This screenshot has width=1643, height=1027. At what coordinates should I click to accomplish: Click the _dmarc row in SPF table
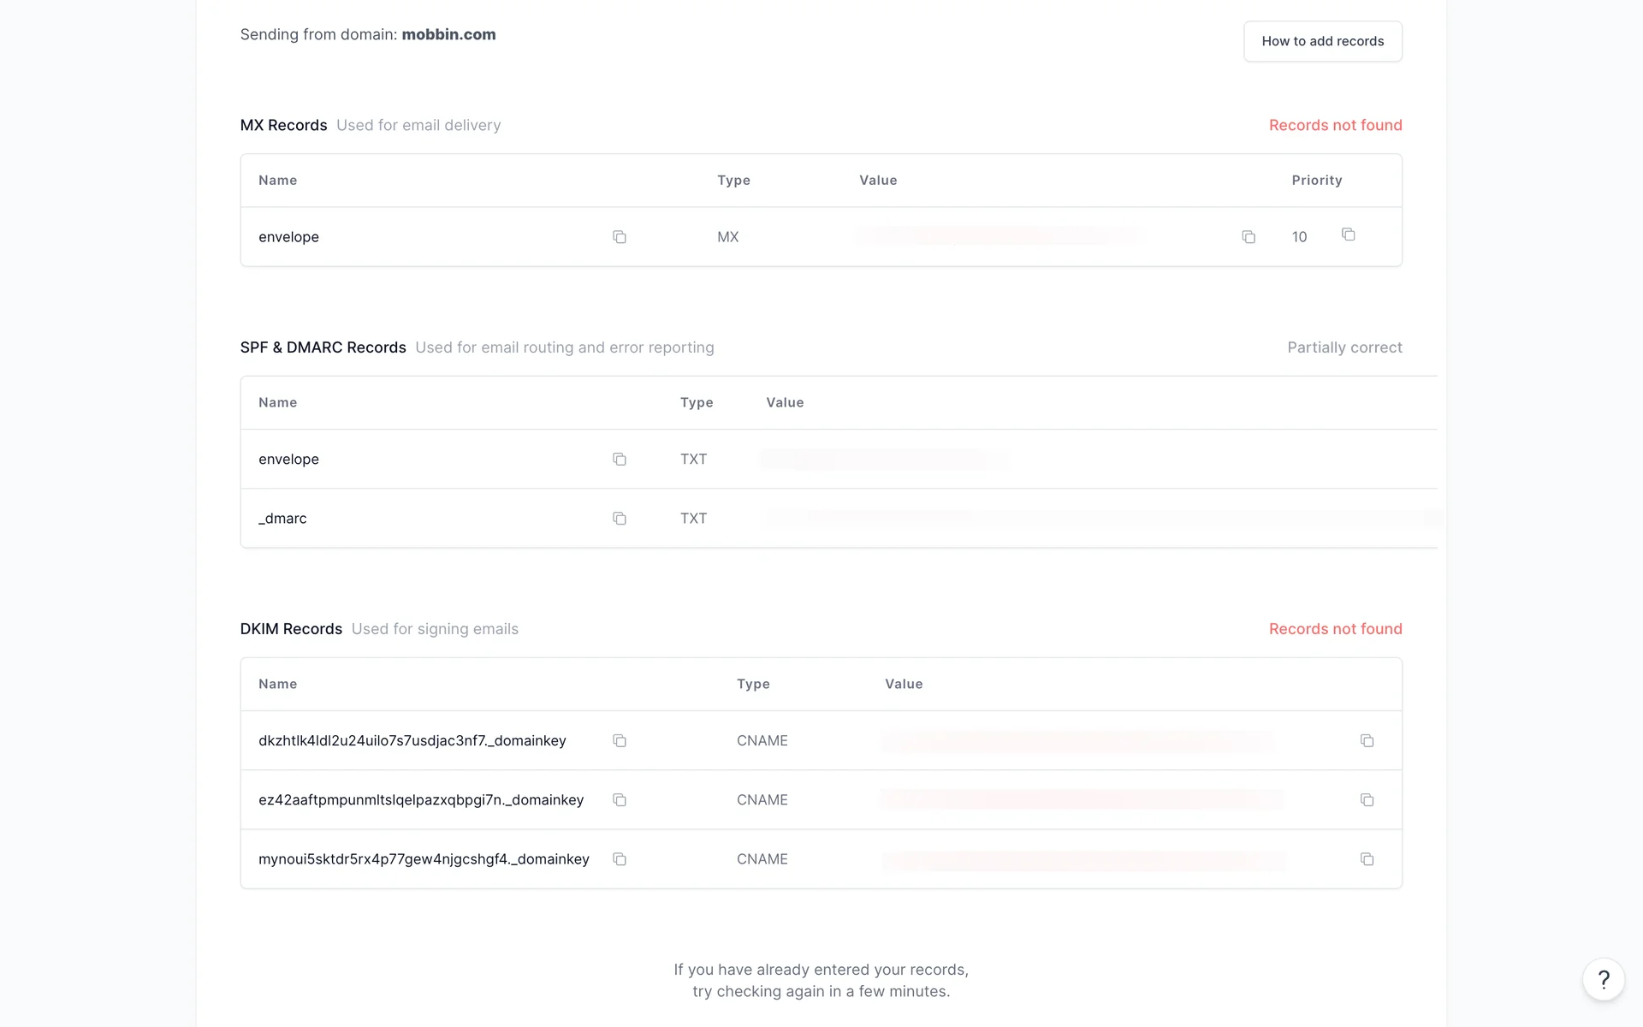(x=282, y=519)
